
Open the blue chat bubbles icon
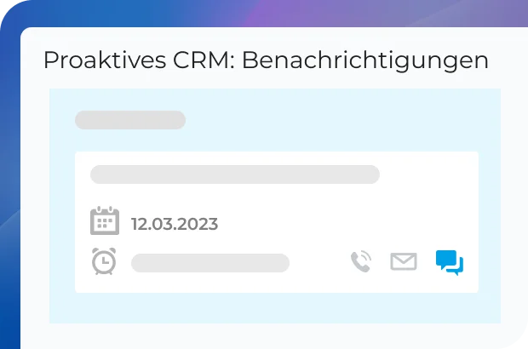point(449,261)
